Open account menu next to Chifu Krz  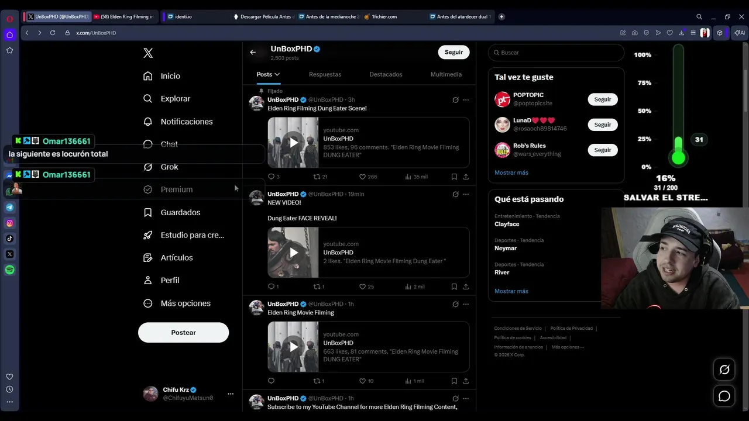(x=231, y=394)
